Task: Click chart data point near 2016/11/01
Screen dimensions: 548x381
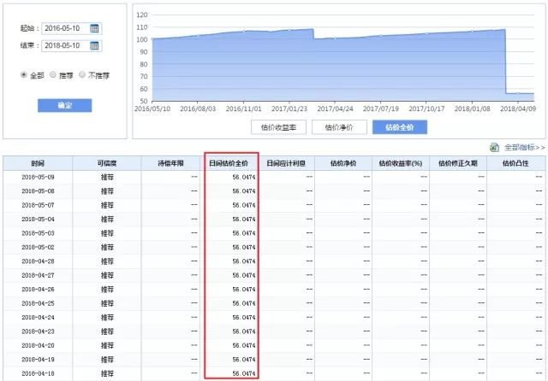Action: click(243, 31)
